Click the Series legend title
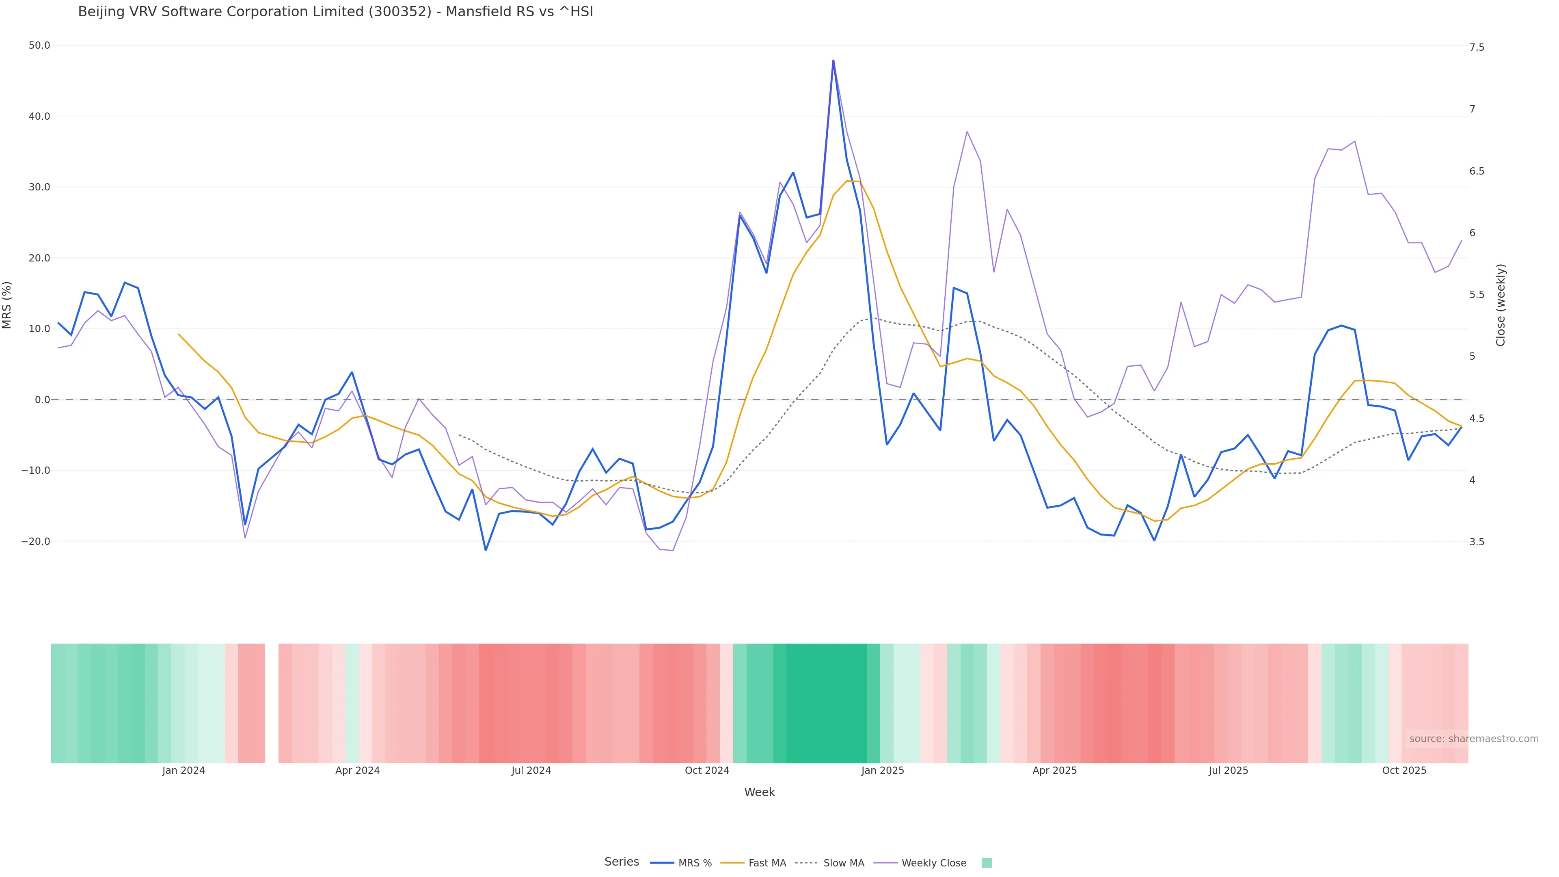 coord(622,862)
